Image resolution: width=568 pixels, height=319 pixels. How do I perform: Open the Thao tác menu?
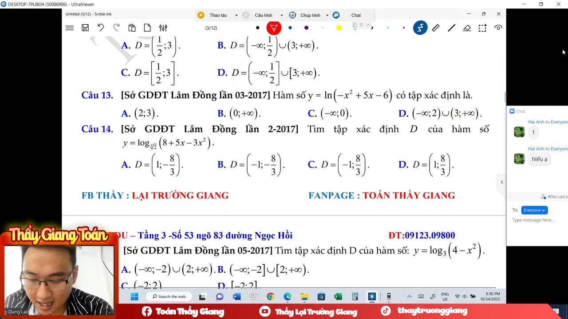coord(218,15)
